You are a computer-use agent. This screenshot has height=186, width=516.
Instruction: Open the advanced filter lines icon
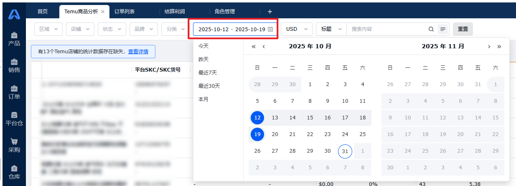tap(443, 29)
